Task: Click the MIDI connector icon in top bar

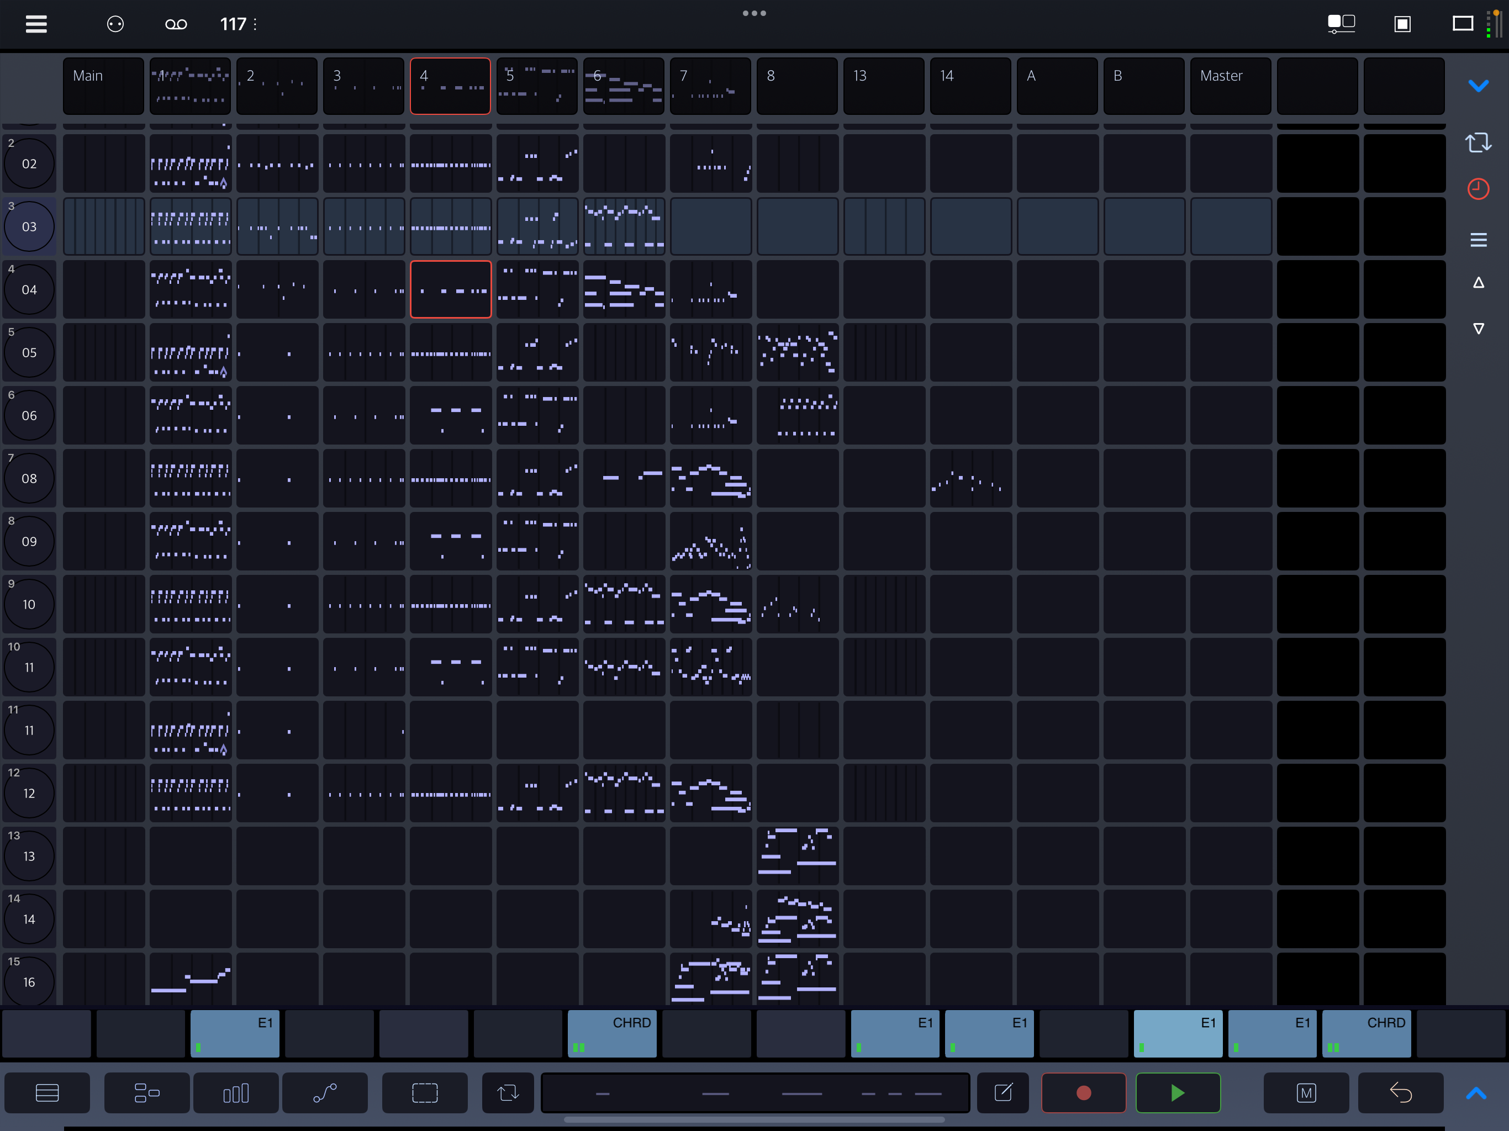Action: tap(115, 24)
